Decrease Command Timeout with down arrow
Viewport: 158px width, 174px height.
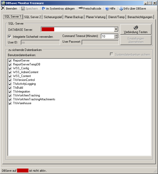(116, 37)
